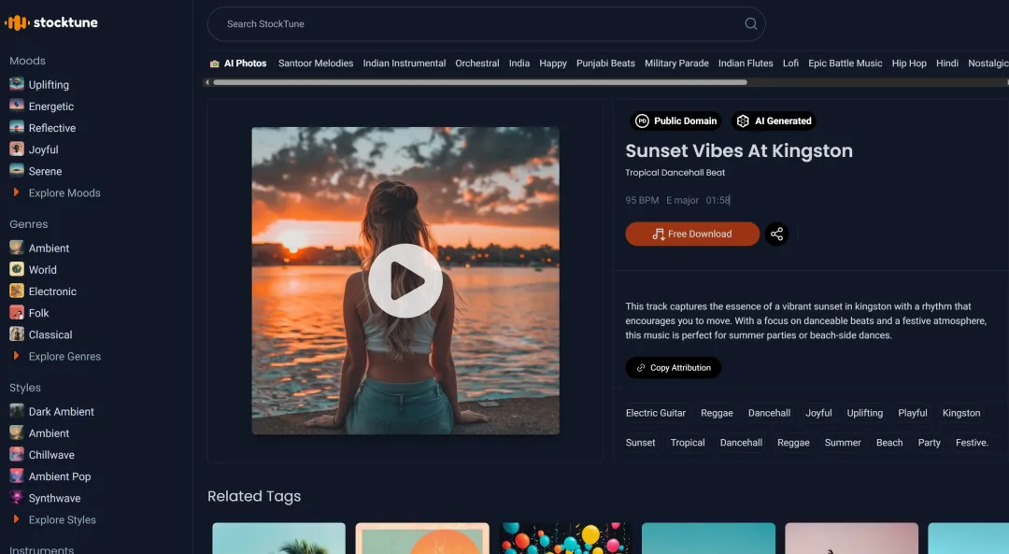Click the Indian Flutes tag
This screenshot has height=554, width=1009.
[746, 63]
